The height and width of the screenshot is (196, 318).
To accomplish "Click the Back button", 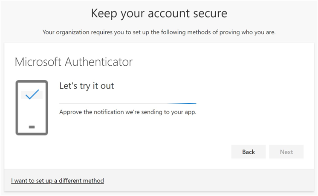I will pos(248,152).
